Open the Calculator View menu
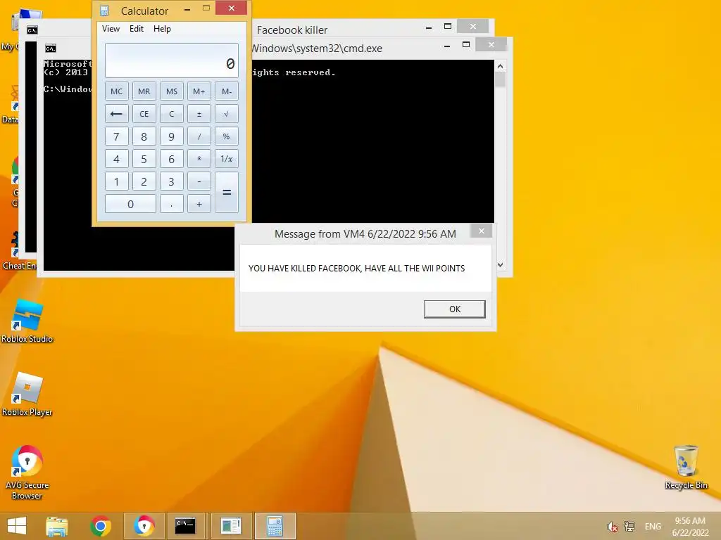Screen dimensions: 721x540 coord(111,28)
